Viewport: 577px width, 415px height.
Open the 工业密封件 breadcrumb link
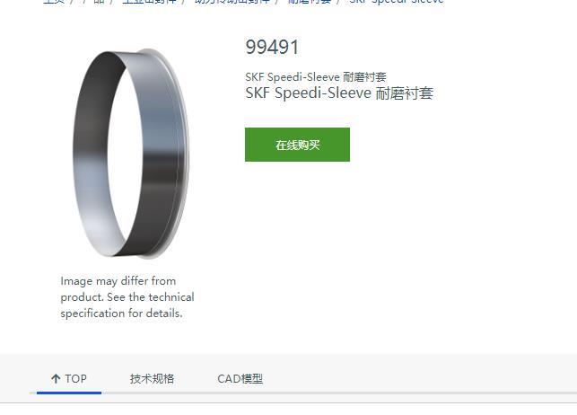(149, 2)
